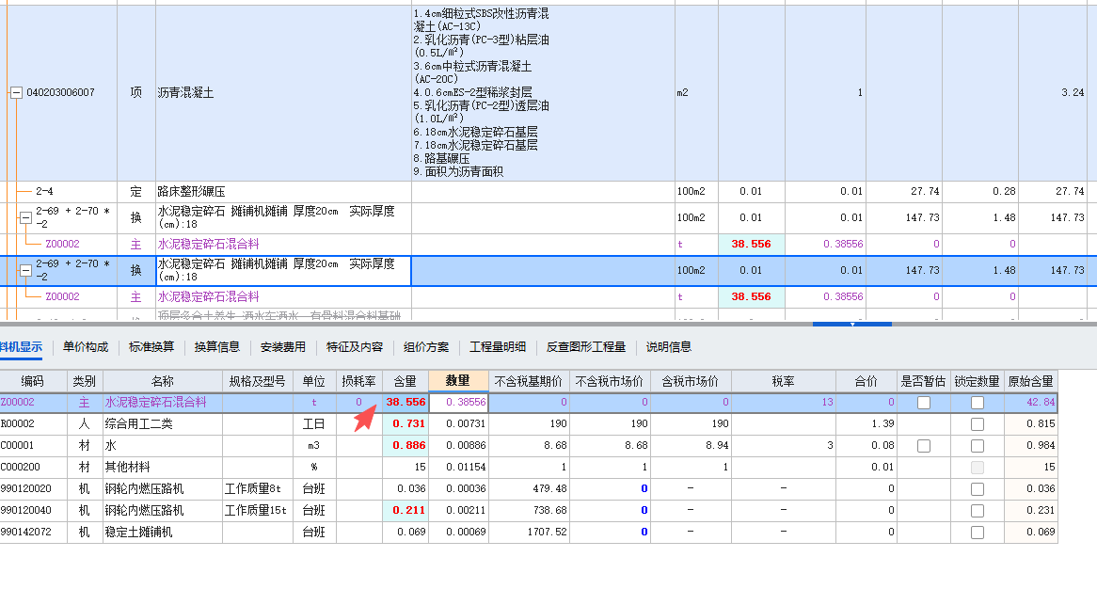Viewport: 1097px width, 589px height.
Task: Open the 说明信息 tab
Action: point(668,347)
